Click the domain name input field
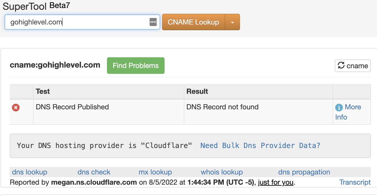This screenshot has height=196, width=377. click(x=78, y=22)
